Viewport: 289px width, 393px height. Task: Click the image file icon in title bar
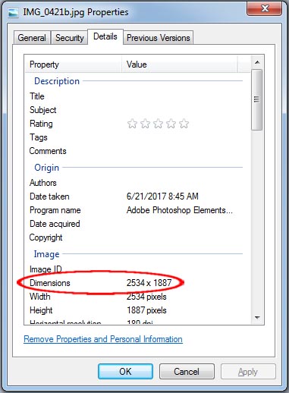tap(13, 13)
